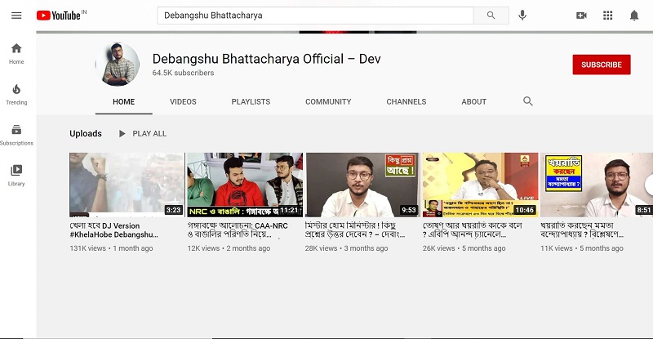Open the 10:46 LIVE news video thumbnail
Image resolution: width=653 pixels, height=339 pixels.
480,185
